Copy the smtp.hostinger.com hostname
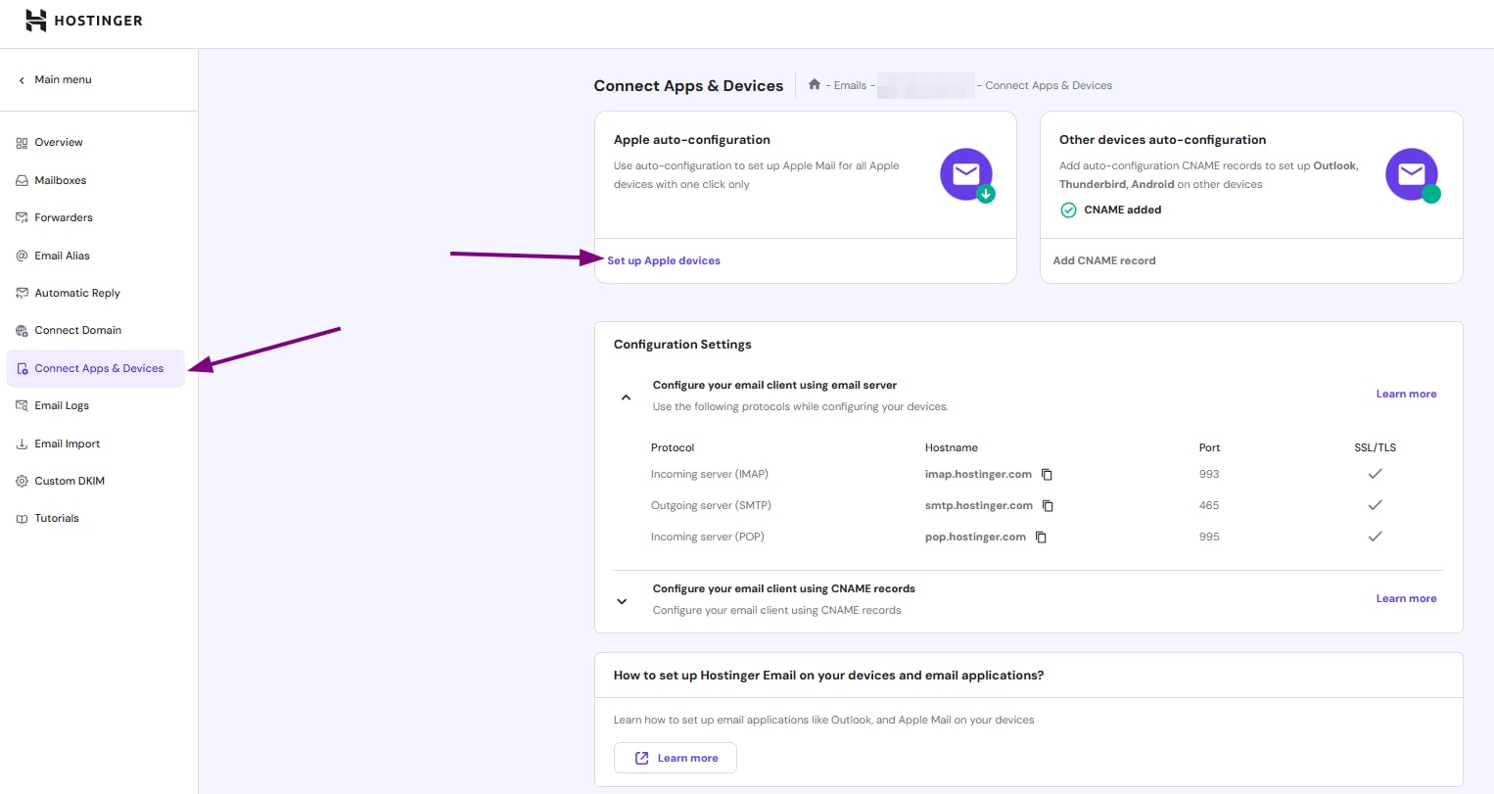1494x794 pixels. point(1048,506)
